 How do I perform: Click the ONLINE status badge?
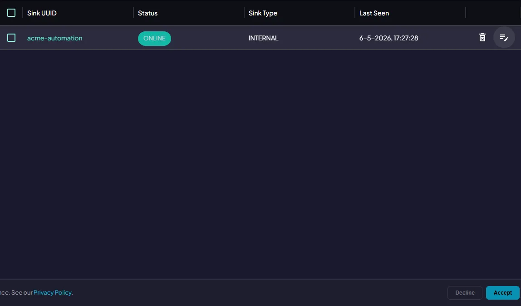(154, 38)
